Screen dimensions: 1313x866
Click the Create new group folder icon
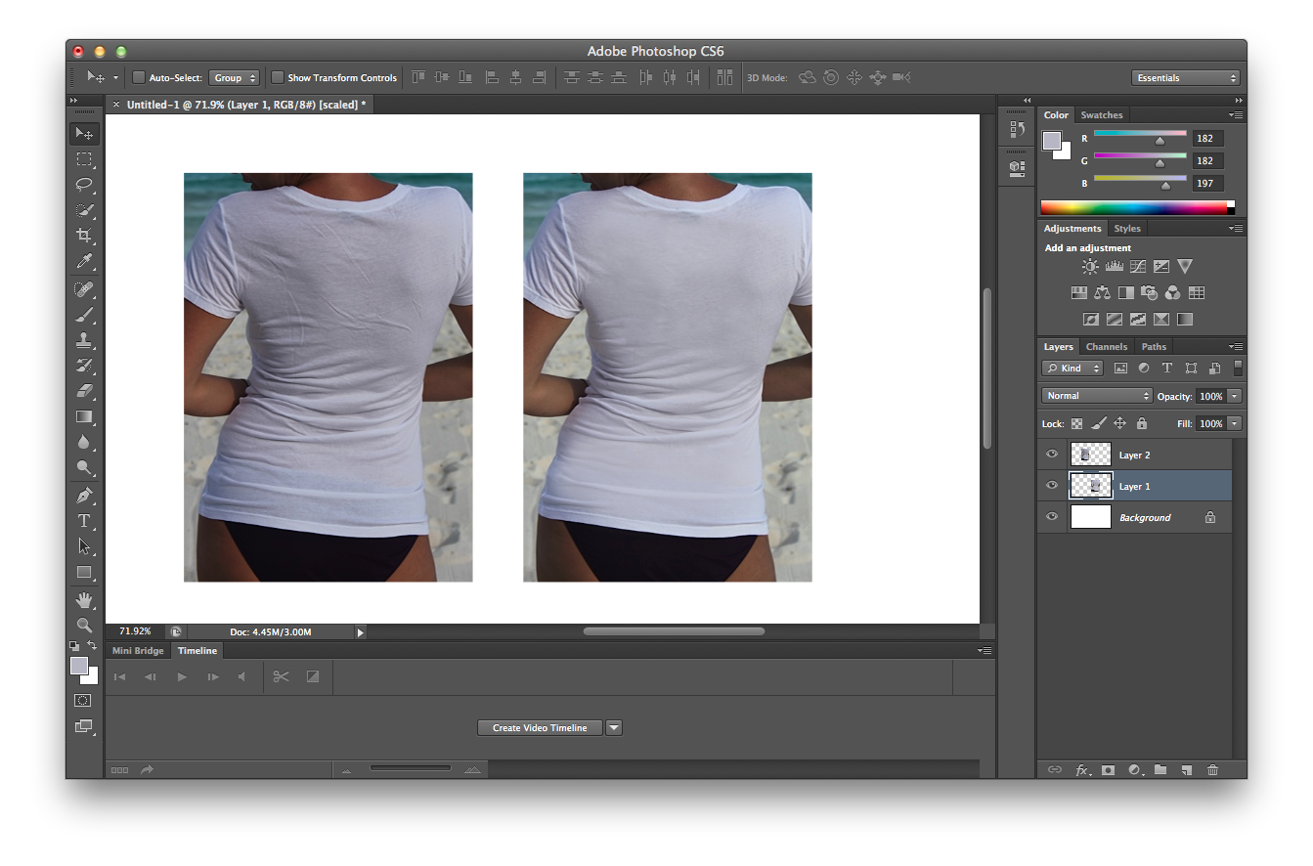tap(1160, 770)
